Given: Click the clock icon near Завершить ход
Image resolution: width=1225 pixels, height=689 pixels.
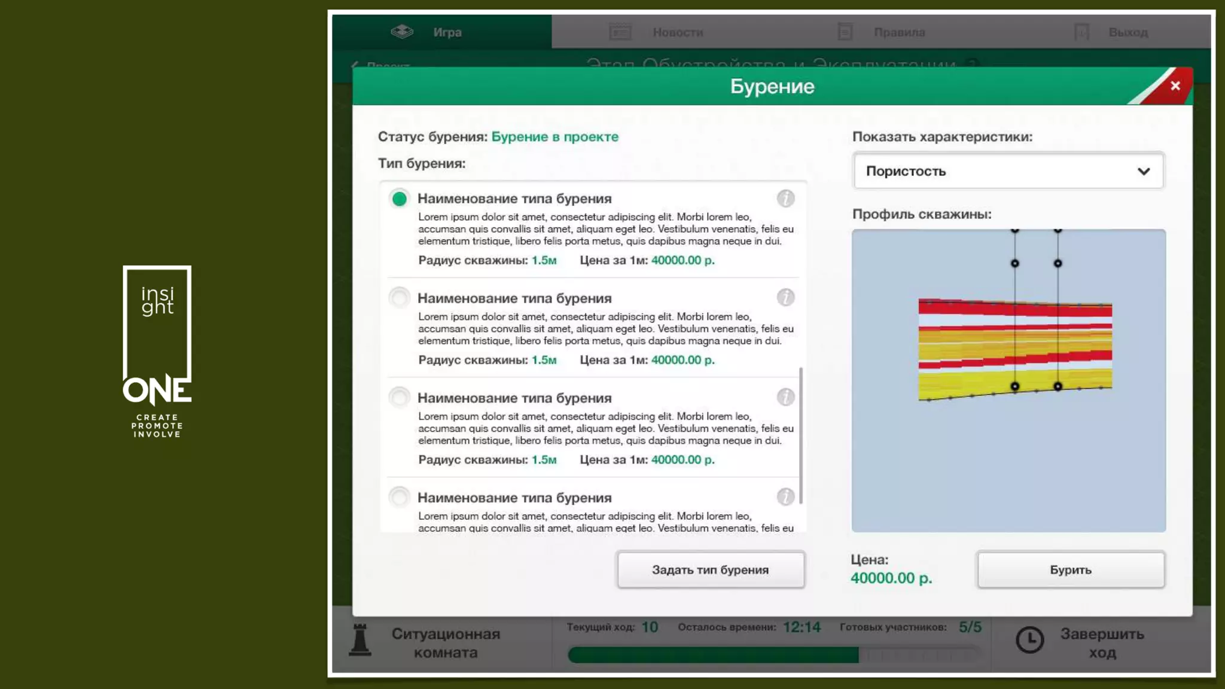Looking at the screenshot, I should [x=1029, y=640].
